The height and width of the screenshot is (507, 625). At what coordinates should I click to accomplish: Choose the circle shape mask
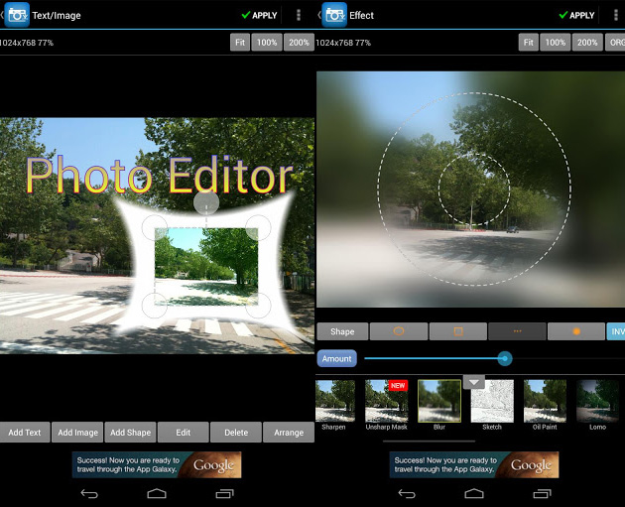[399, 331]
